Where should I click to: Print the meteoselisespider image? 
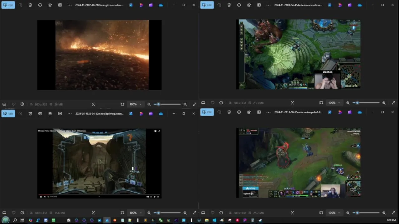coord(239,112)
